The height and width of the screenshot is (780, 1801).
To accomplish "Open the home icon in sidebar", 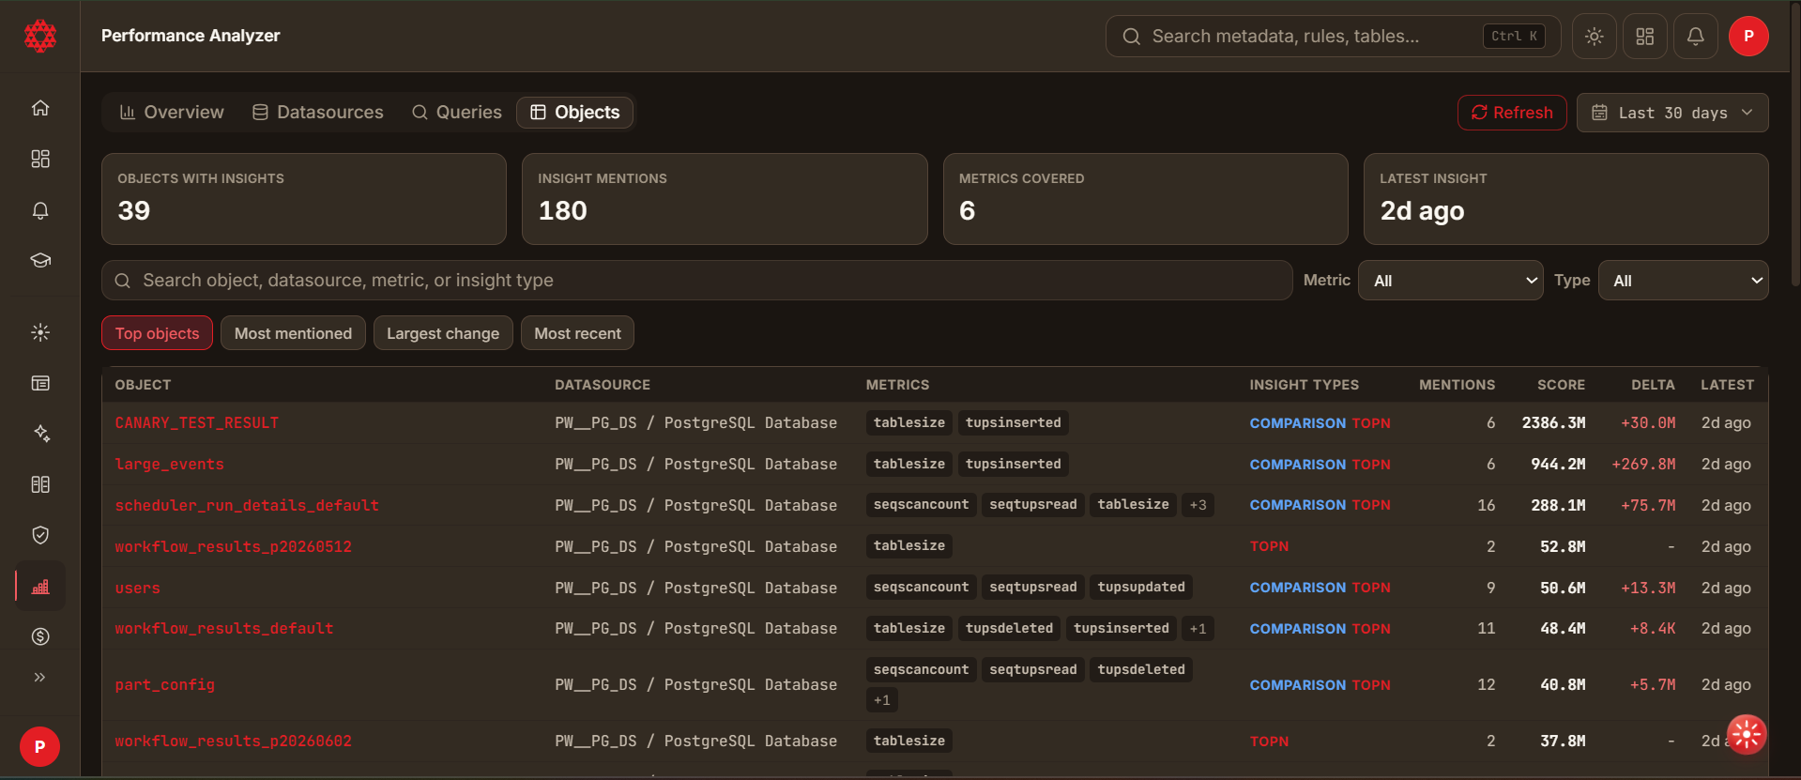I will (40, 108).
